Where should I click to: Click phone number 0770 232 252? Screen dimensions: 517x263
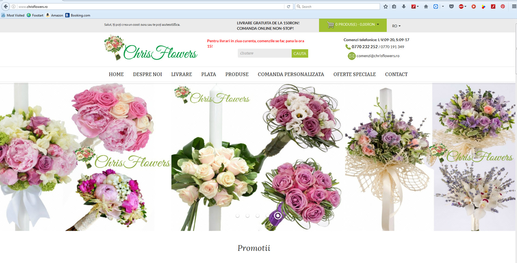[x=365, y=47]
